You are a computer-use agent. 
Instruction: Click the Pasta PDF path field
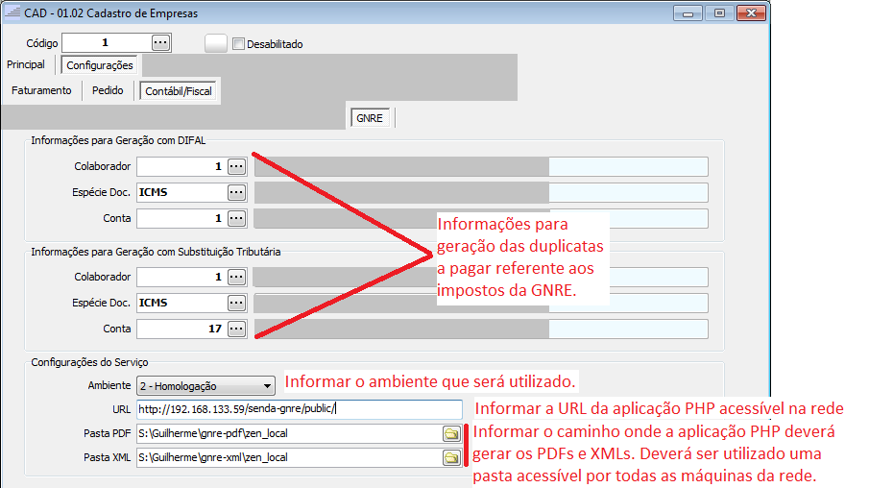click(x=289, y=433)
